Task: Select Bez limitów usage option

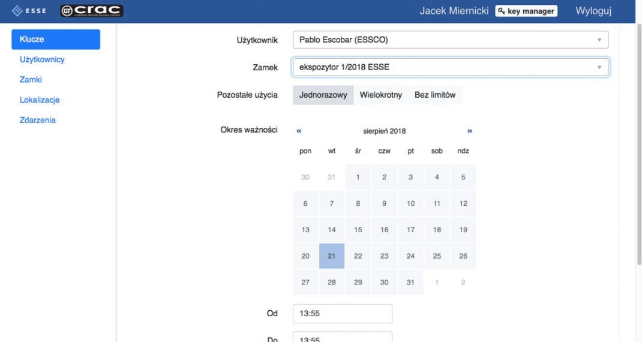Action: 434,95
